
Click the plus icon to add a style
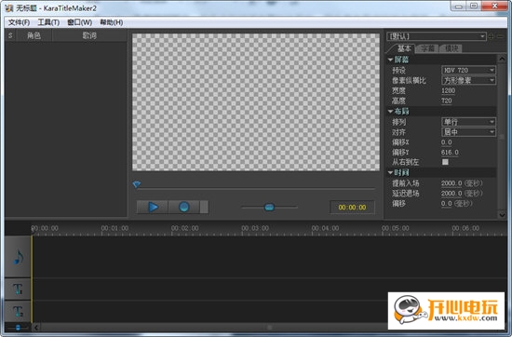pyautogui.click(x=491, y=36)
